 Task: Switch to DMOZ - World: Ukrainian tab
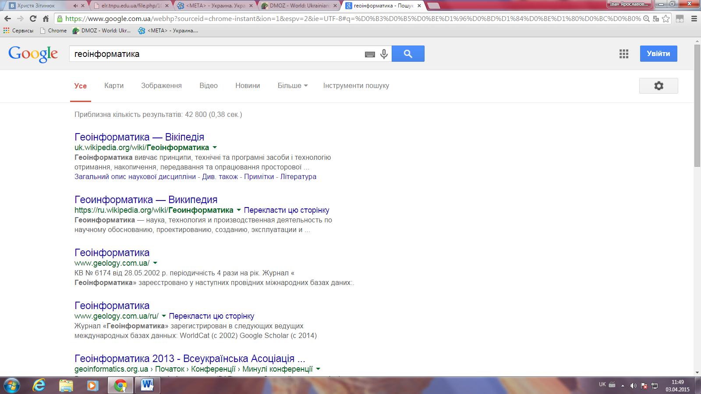click(x=299, y=6)
